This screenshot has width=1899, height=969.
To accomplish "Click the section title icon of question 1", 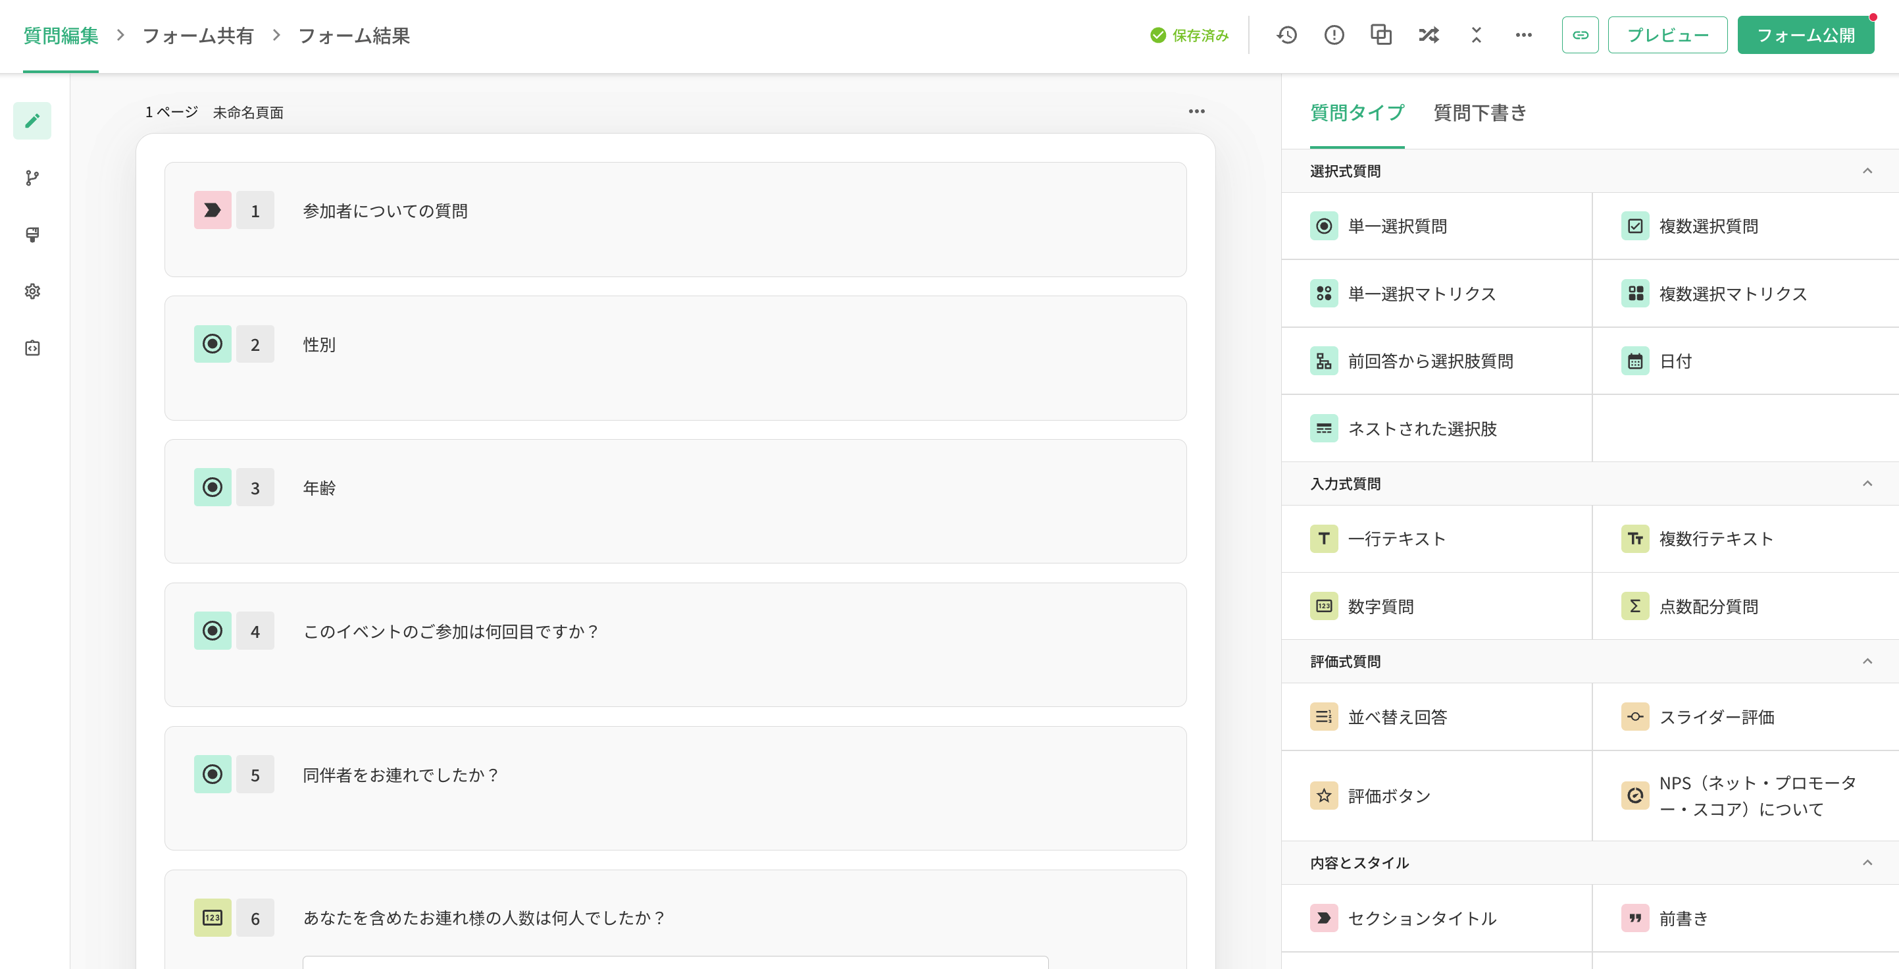I will coord(213,210).
